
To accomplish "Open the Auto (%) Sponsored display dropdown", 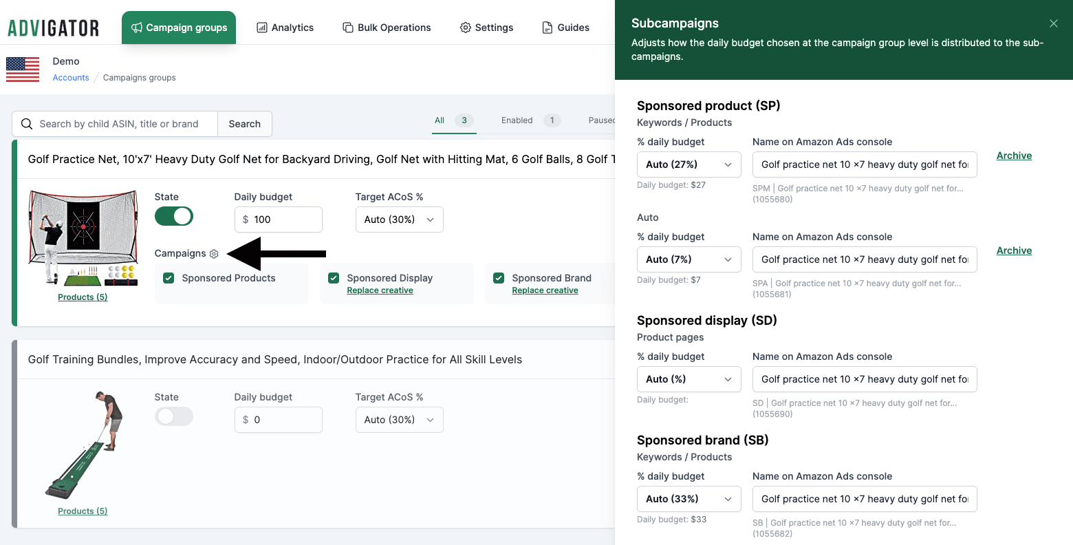I will (689, 379).
